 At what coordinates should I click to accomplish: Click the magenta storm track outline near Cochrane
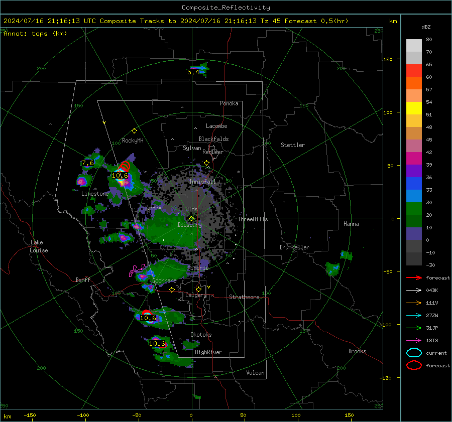click(136, 270)
